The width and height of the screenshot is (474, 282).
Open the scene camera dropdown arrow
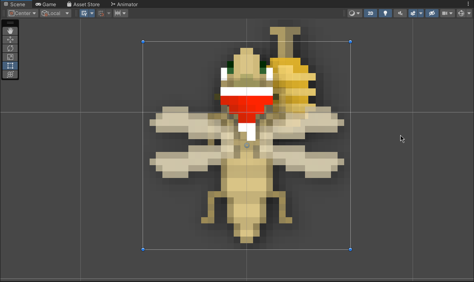(x=451, y=13)
